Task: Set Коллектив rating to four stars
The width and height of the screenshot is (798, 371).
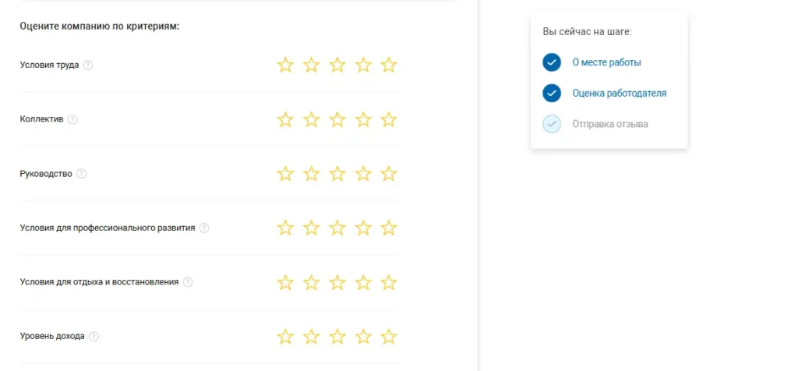Action: coord(363,119)
